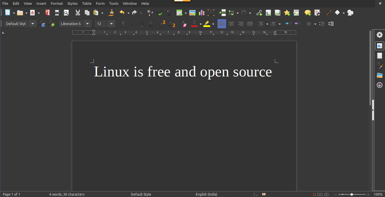Open the font name dropdown
The height and width of the screenshot is (197, 385).
pyautogui.click(x=87, y=24)
